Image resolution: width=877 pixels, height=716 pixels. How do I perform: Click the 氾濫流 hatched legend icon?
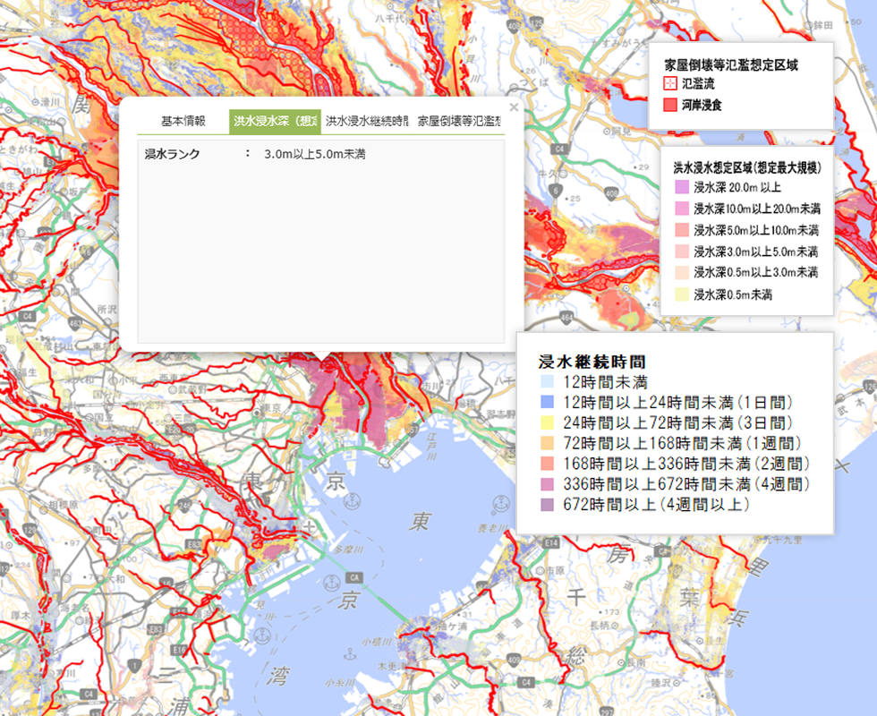669,83
